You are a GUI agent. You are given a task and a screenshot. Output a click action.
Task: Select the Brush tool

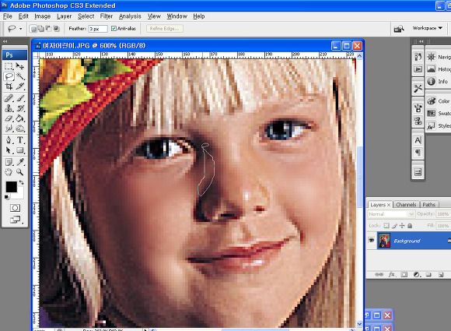(x=20, y=98)
